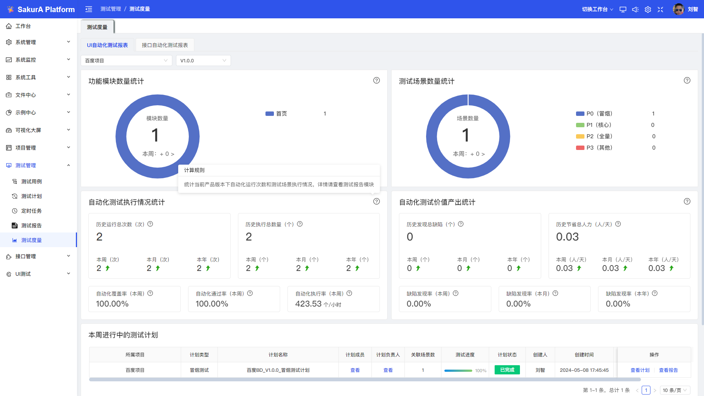Toggle P1（核心）legend swatch
This screenshot has width=704, height=396.
click(x=580, y=125)
